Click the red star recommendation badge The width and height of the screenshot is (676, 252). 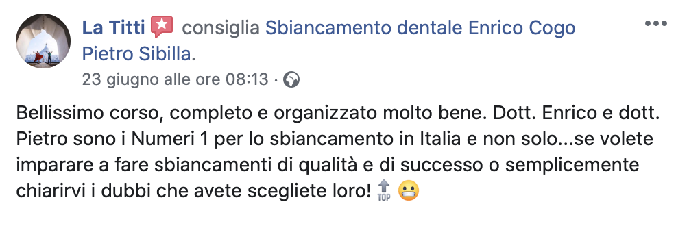click(x=162, y=27)
